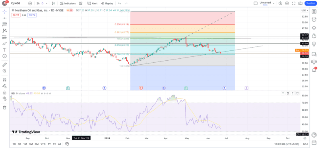Open notifications bell with red badge
Image resolution: width=318 pixels, height=148 pixels.
tap(314, 70)
